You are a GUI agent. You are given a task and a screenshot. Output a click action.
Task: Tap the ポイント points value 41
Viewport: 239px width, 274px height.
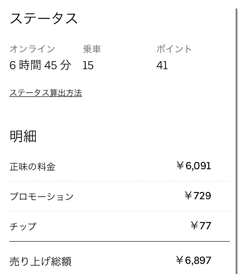[161, 65]
